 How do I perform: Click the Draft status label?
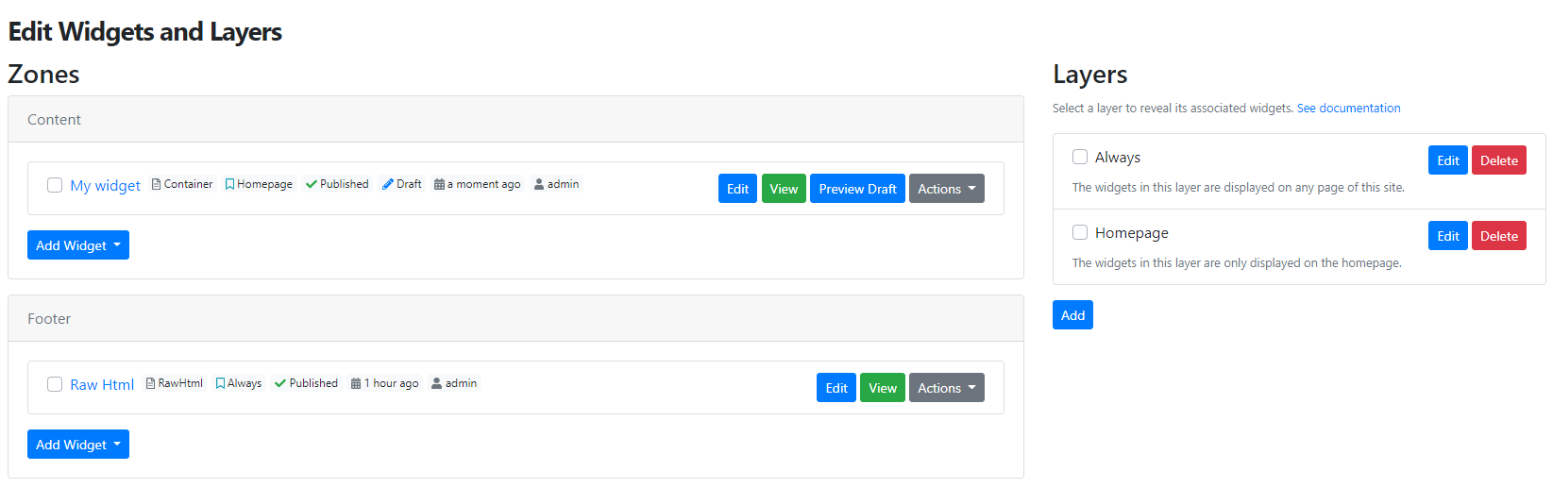(409, 184)
